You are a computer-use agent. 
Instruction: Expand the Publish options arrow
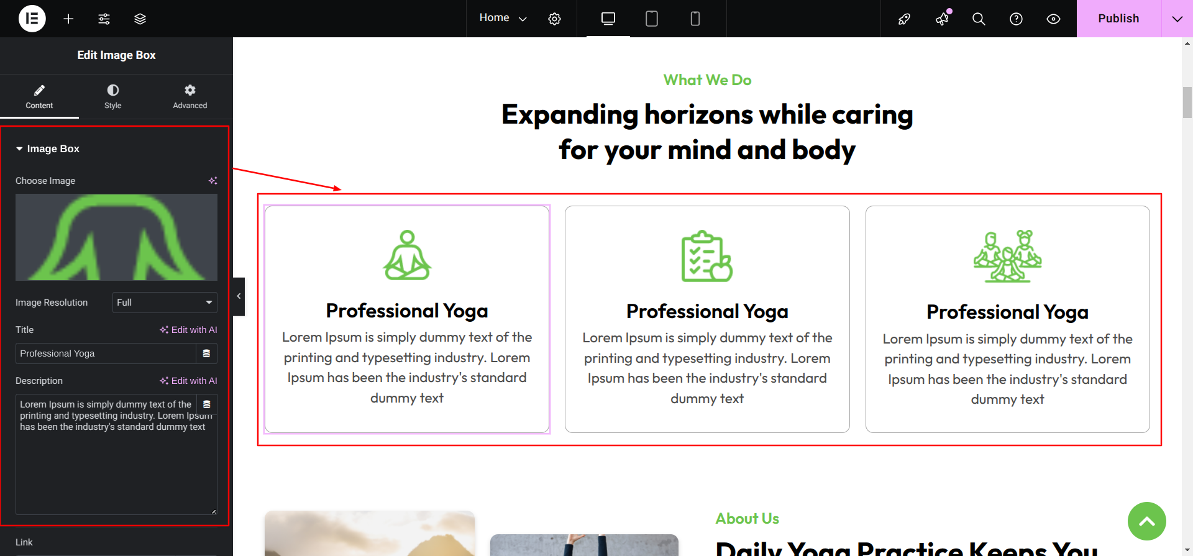1177,19
